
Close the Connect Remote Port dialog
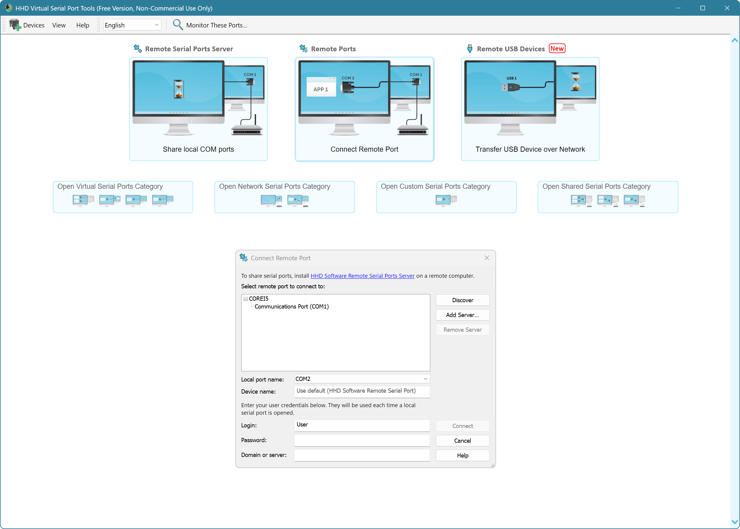coord(486,258)
